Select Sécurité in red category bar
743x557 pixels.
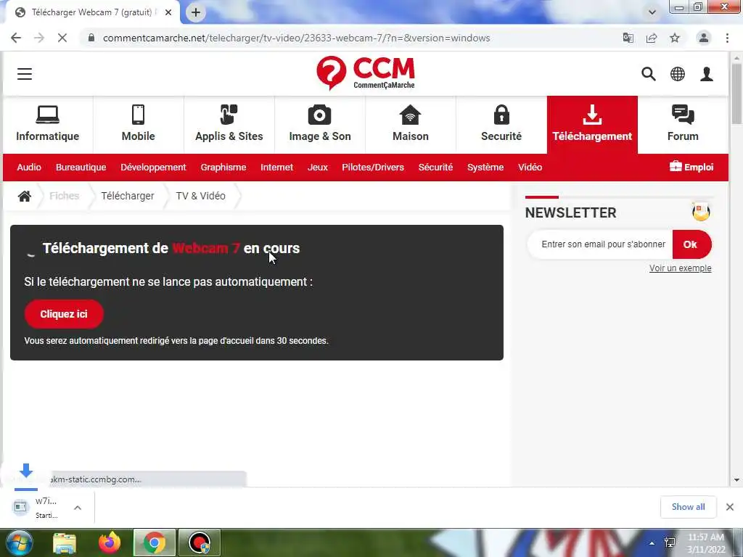click(x=435, y=168)
